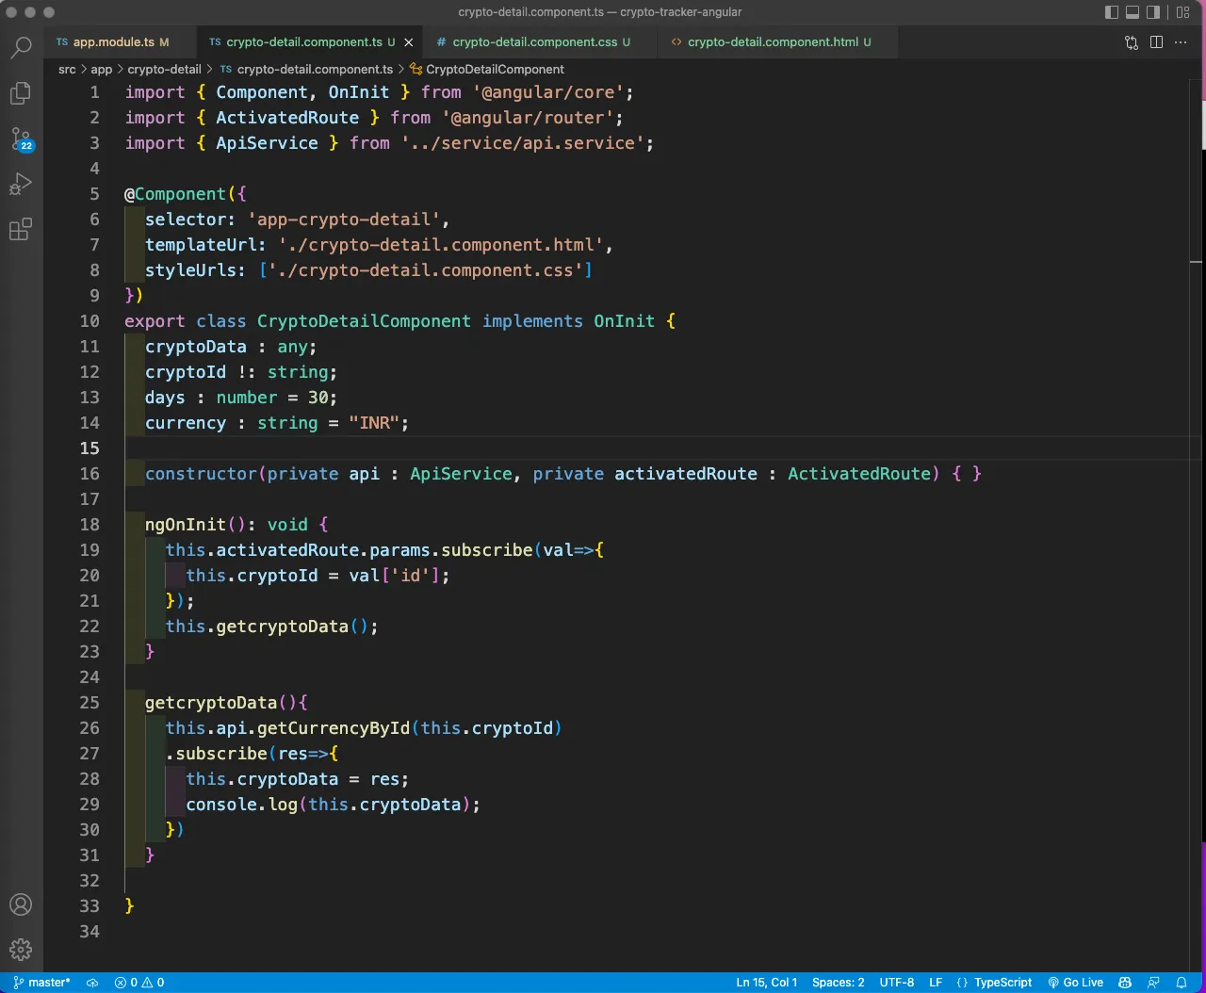Screen dimensions: 1206x993
Task: Click line number 18 in the gutter
Action: pyautogui.click(x=90, y=525)
